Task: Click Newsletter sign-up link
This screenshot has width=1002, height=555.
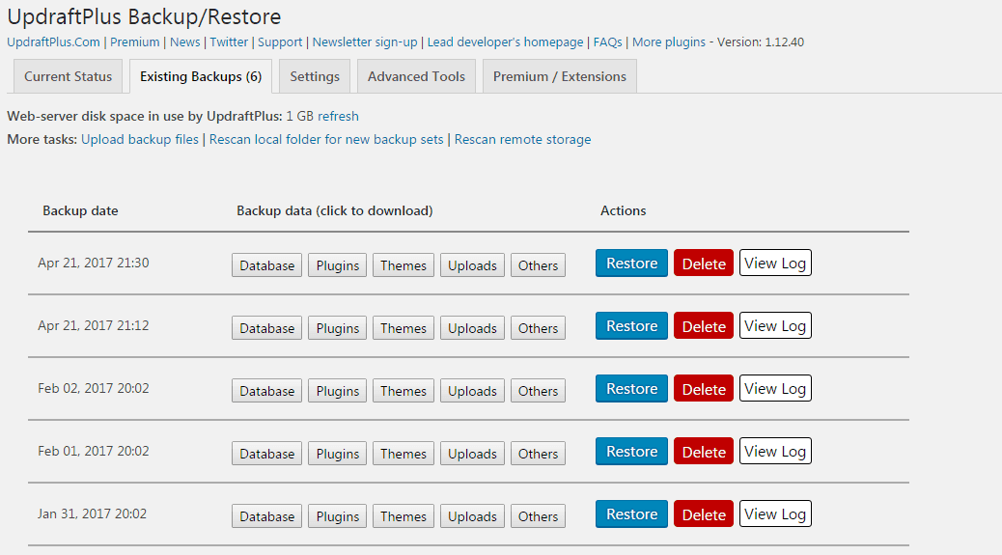Action: click(x=365, y=42)
